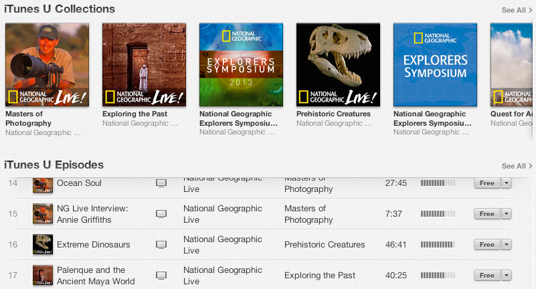Get Palenque episode via Free button

[x=486, y=275]
